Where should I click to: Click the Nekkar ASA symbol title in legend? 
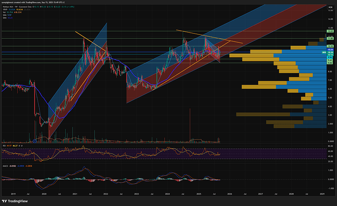click(17, 7)
